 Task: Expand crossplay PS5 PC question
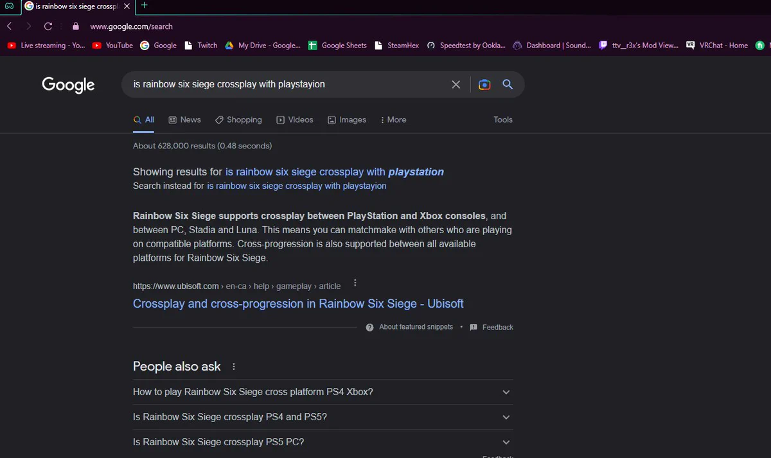click(x=323, y=442)
